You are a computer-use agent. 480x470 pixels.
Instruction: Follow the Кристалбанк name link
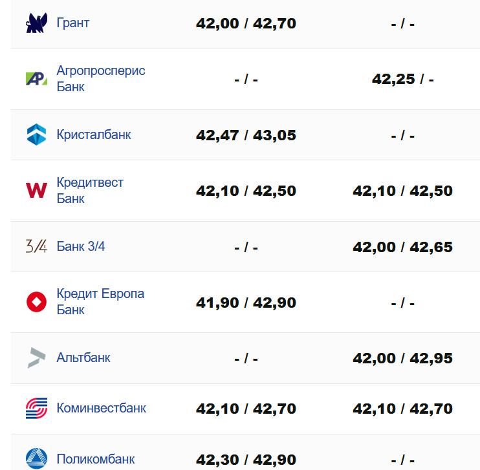(94, 134)
